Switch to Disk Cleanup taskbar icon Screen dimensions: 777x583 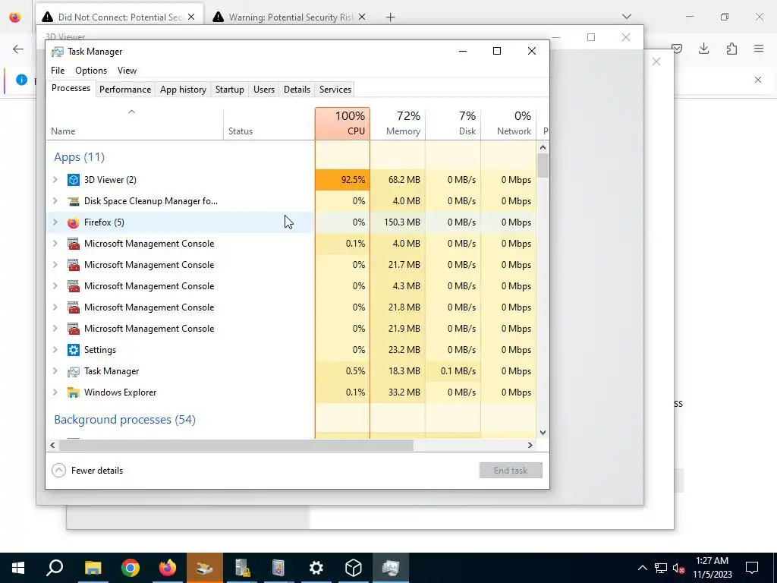[204, 568]
